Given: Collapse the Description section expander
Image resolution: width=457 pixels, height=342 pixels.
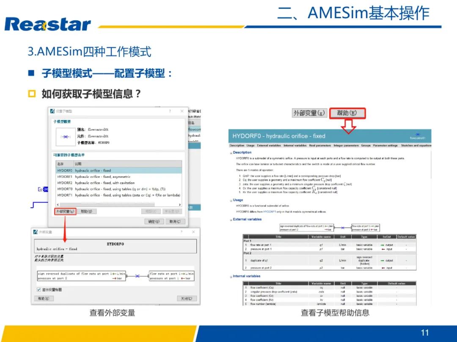Looking at the screenshot, I should [x=231, y=153].
